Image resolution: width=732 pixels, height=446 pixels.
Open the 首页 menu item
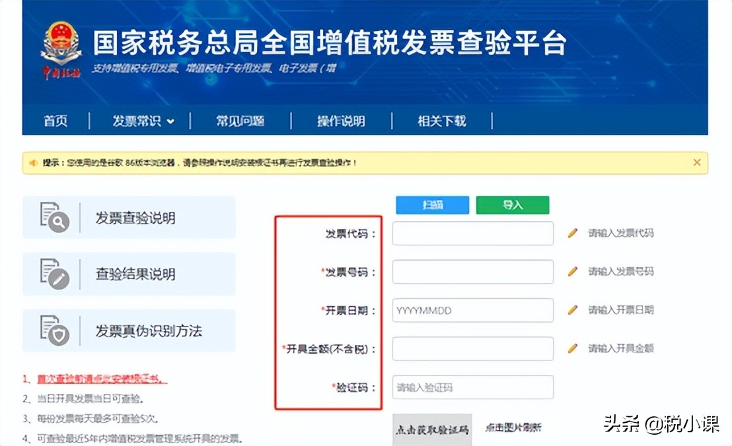pos(55,121)
